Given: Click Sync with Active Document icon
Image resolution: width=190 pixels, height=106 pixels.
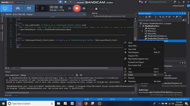Looking at the screenshot, I should 160,17.
